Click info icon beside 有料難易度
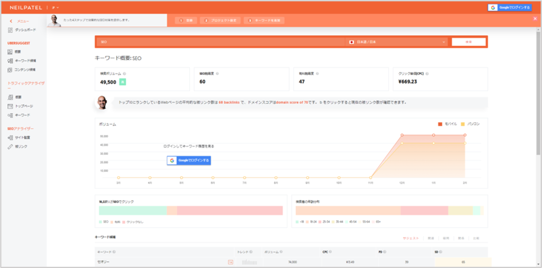 317,74
